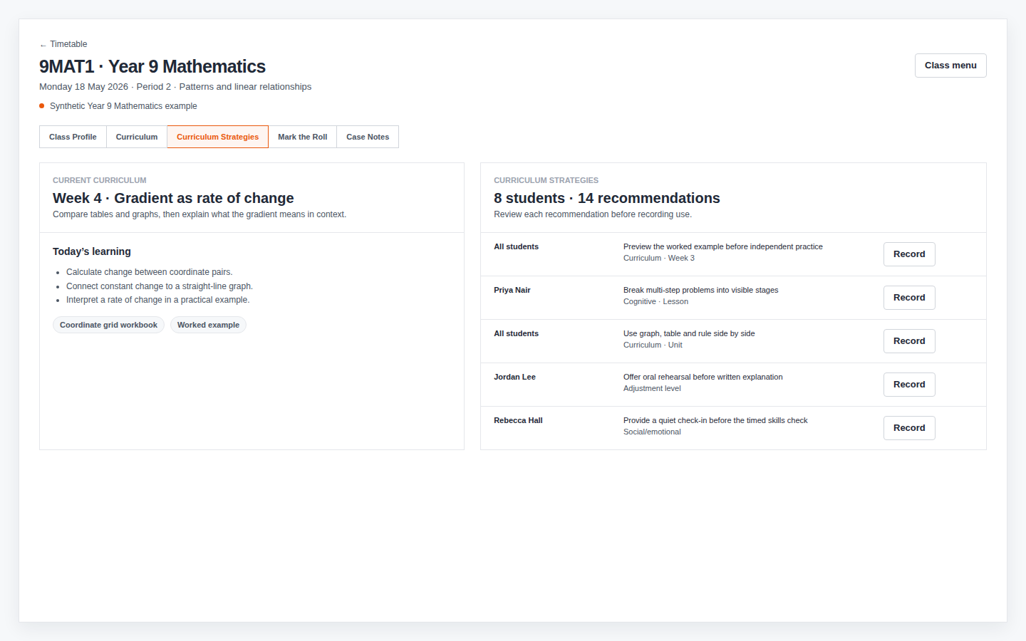The width and height of the screenshot is (1026, 641).
Task: Click the Coordinate grid workbook chip
Action: pos(108,325)
